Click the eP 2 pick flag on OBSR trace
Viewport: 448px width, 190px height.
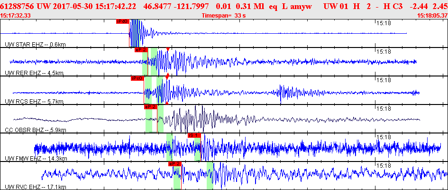[150, 107]
